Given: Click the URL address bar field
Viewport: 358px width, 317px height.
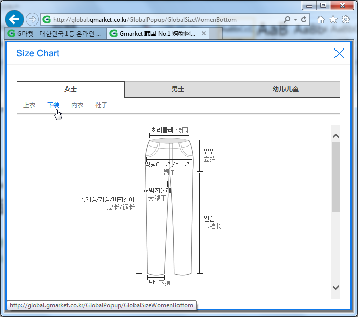Looking at the screenshot, I should [164, 20].
